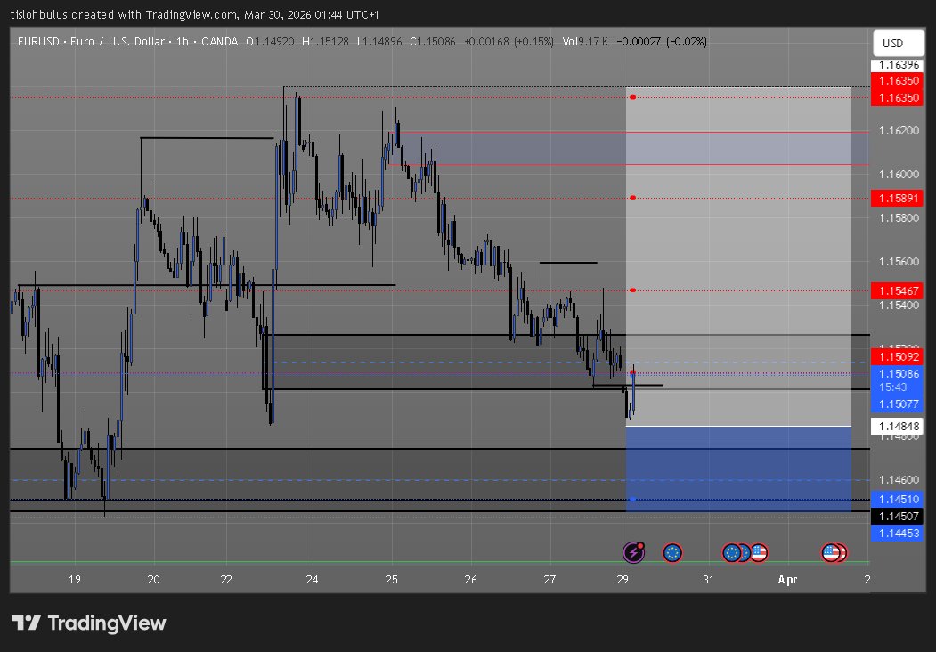Viewport: 936px width, 652px height.
Task: Click date 31 on the time axis
Action: click(x=708, y=579)
